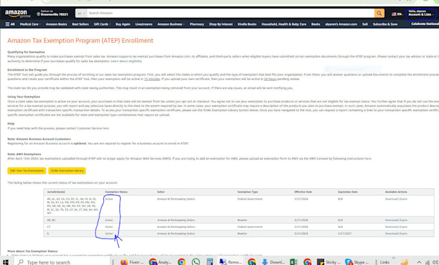The height and width of the screenshot is (265, 439).
Task: Click the Exemption Type column header
Action: pyautogui.click(x=247, y=192)
